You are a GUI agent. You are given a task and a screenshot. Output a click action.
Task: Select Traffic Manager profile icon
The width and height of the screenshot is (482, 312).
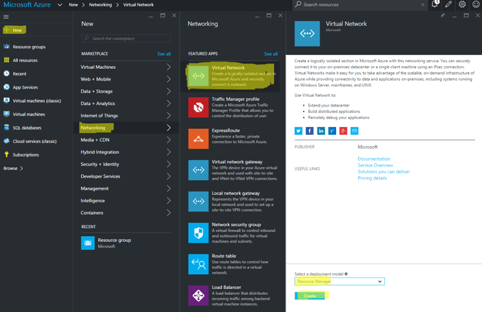198,107
